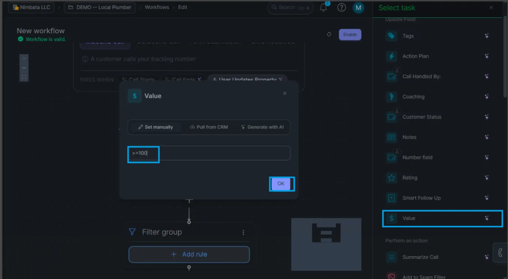Switch to Pull from CRM option
This screenshot has width=508, height=279.
click(x=209, y=127)
